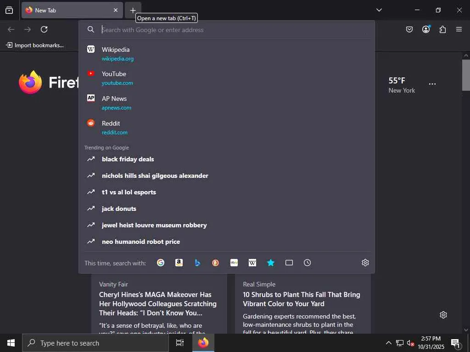Open the Extensions puzzle icon
Screen dimensions: 470x352
442,29
